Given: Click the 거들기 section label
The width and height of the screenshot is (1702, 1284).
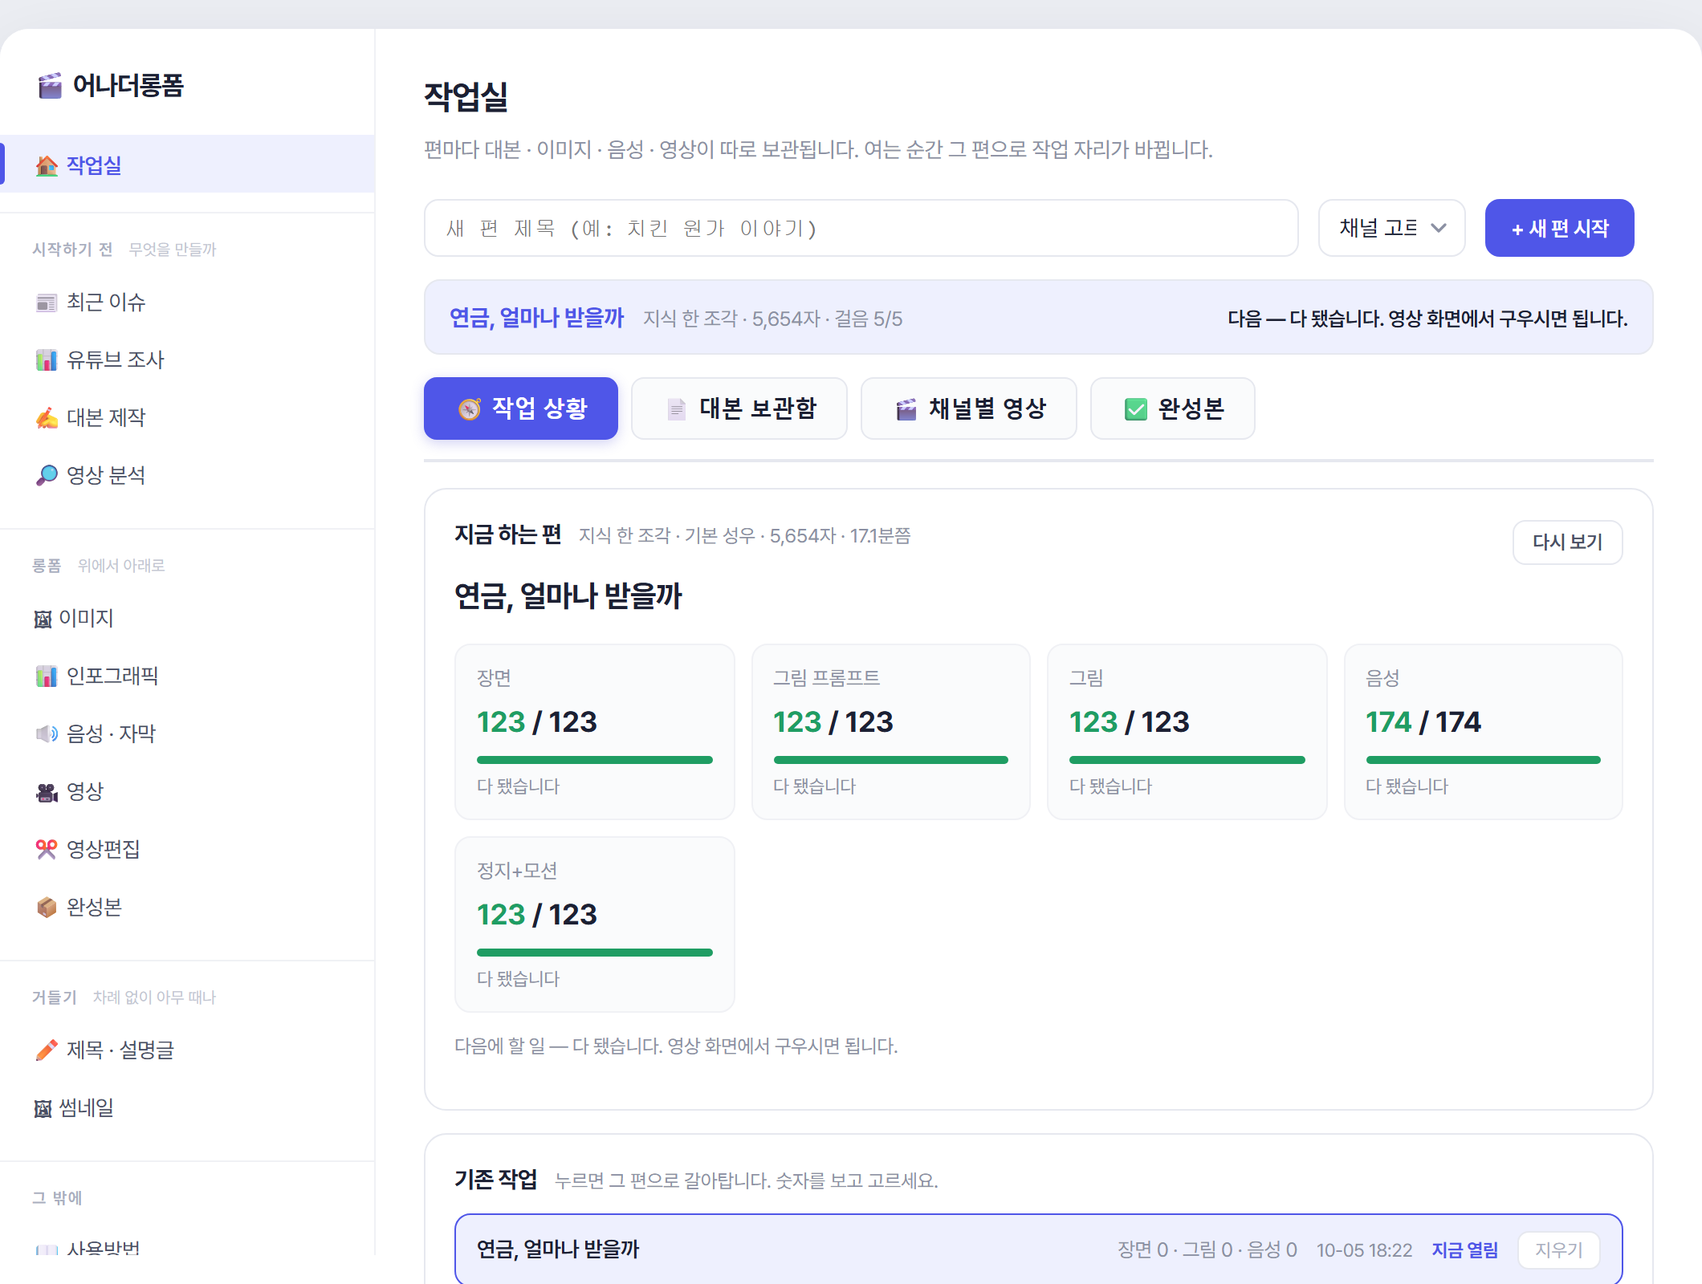Looking at the screenshot, I should point(54,998).
